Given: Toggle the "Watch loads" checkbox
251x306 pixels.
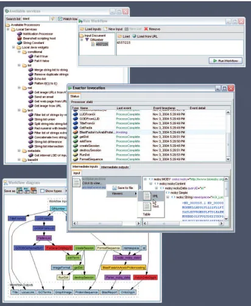Looking at the screenshot, I should coord(60,19).
